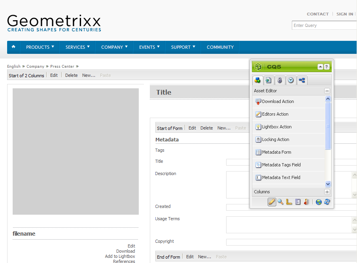Open the Components tab in the CQ5 sidekick

coord(258,80)
